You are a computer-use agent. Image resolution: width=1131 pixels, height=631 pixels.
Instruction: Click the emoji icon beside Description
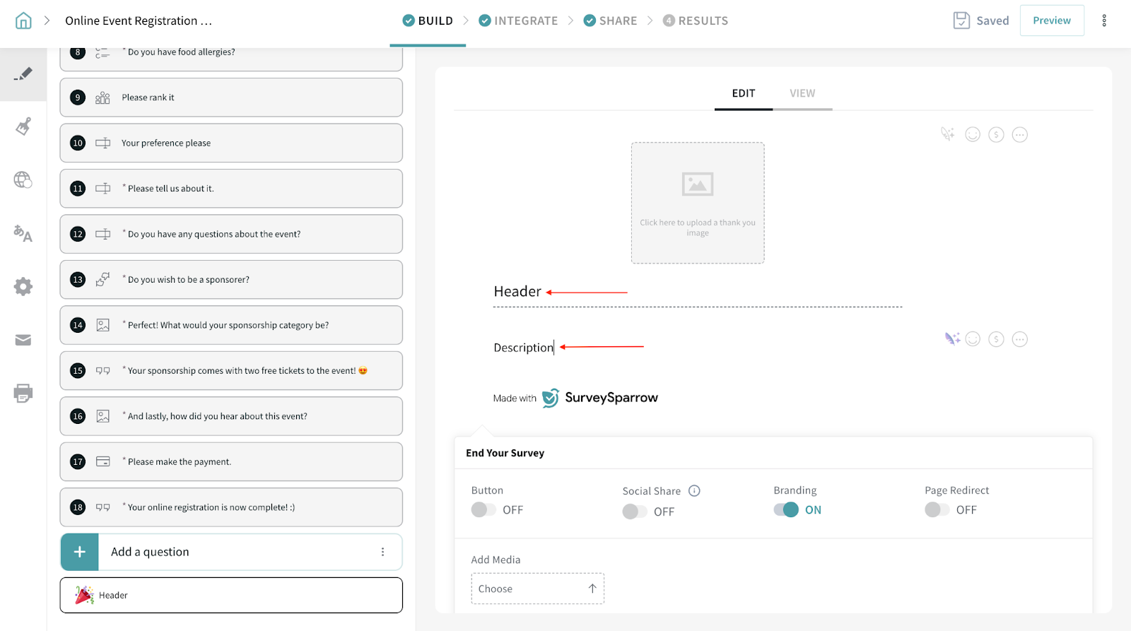(x=973, y=339)
